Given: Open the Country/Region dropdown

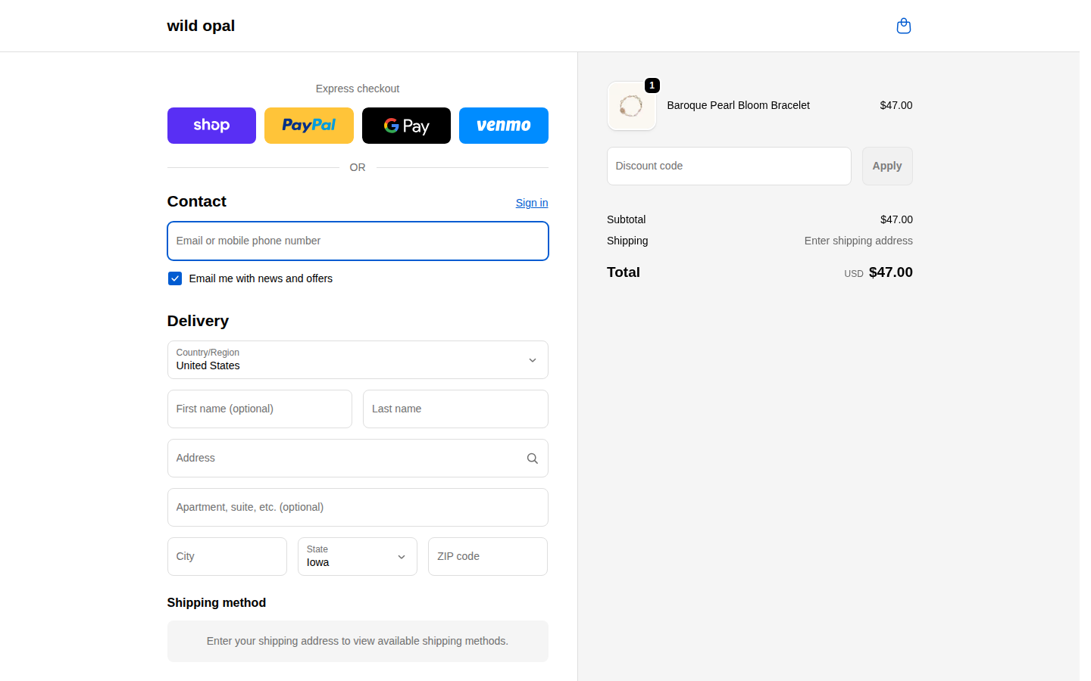Looking at the screenshot, I should (x=358, y=359).
